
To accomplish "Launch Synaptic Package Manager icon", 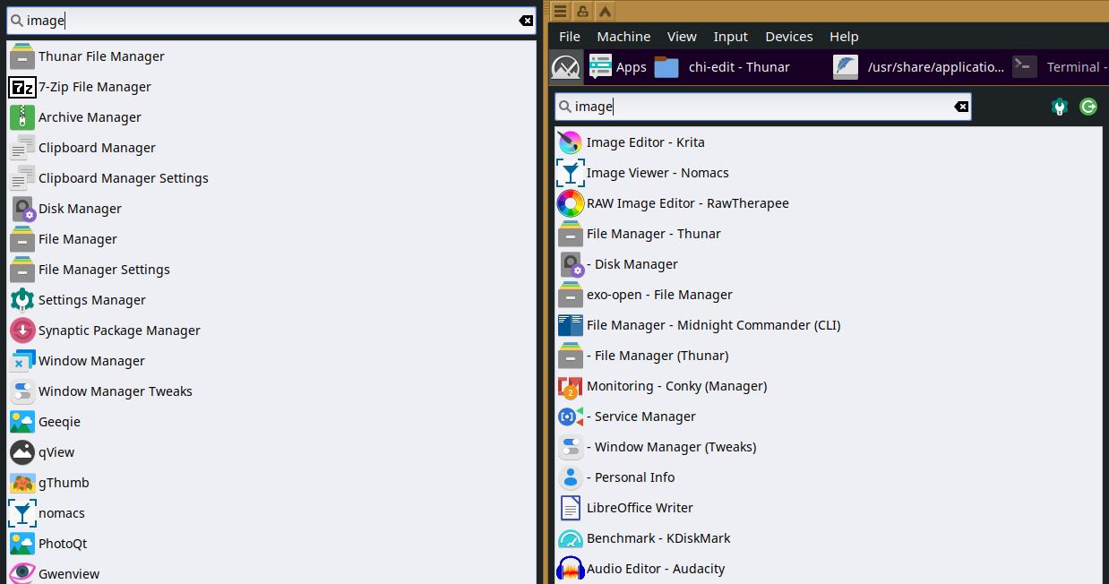I will (x=21, y=331).
